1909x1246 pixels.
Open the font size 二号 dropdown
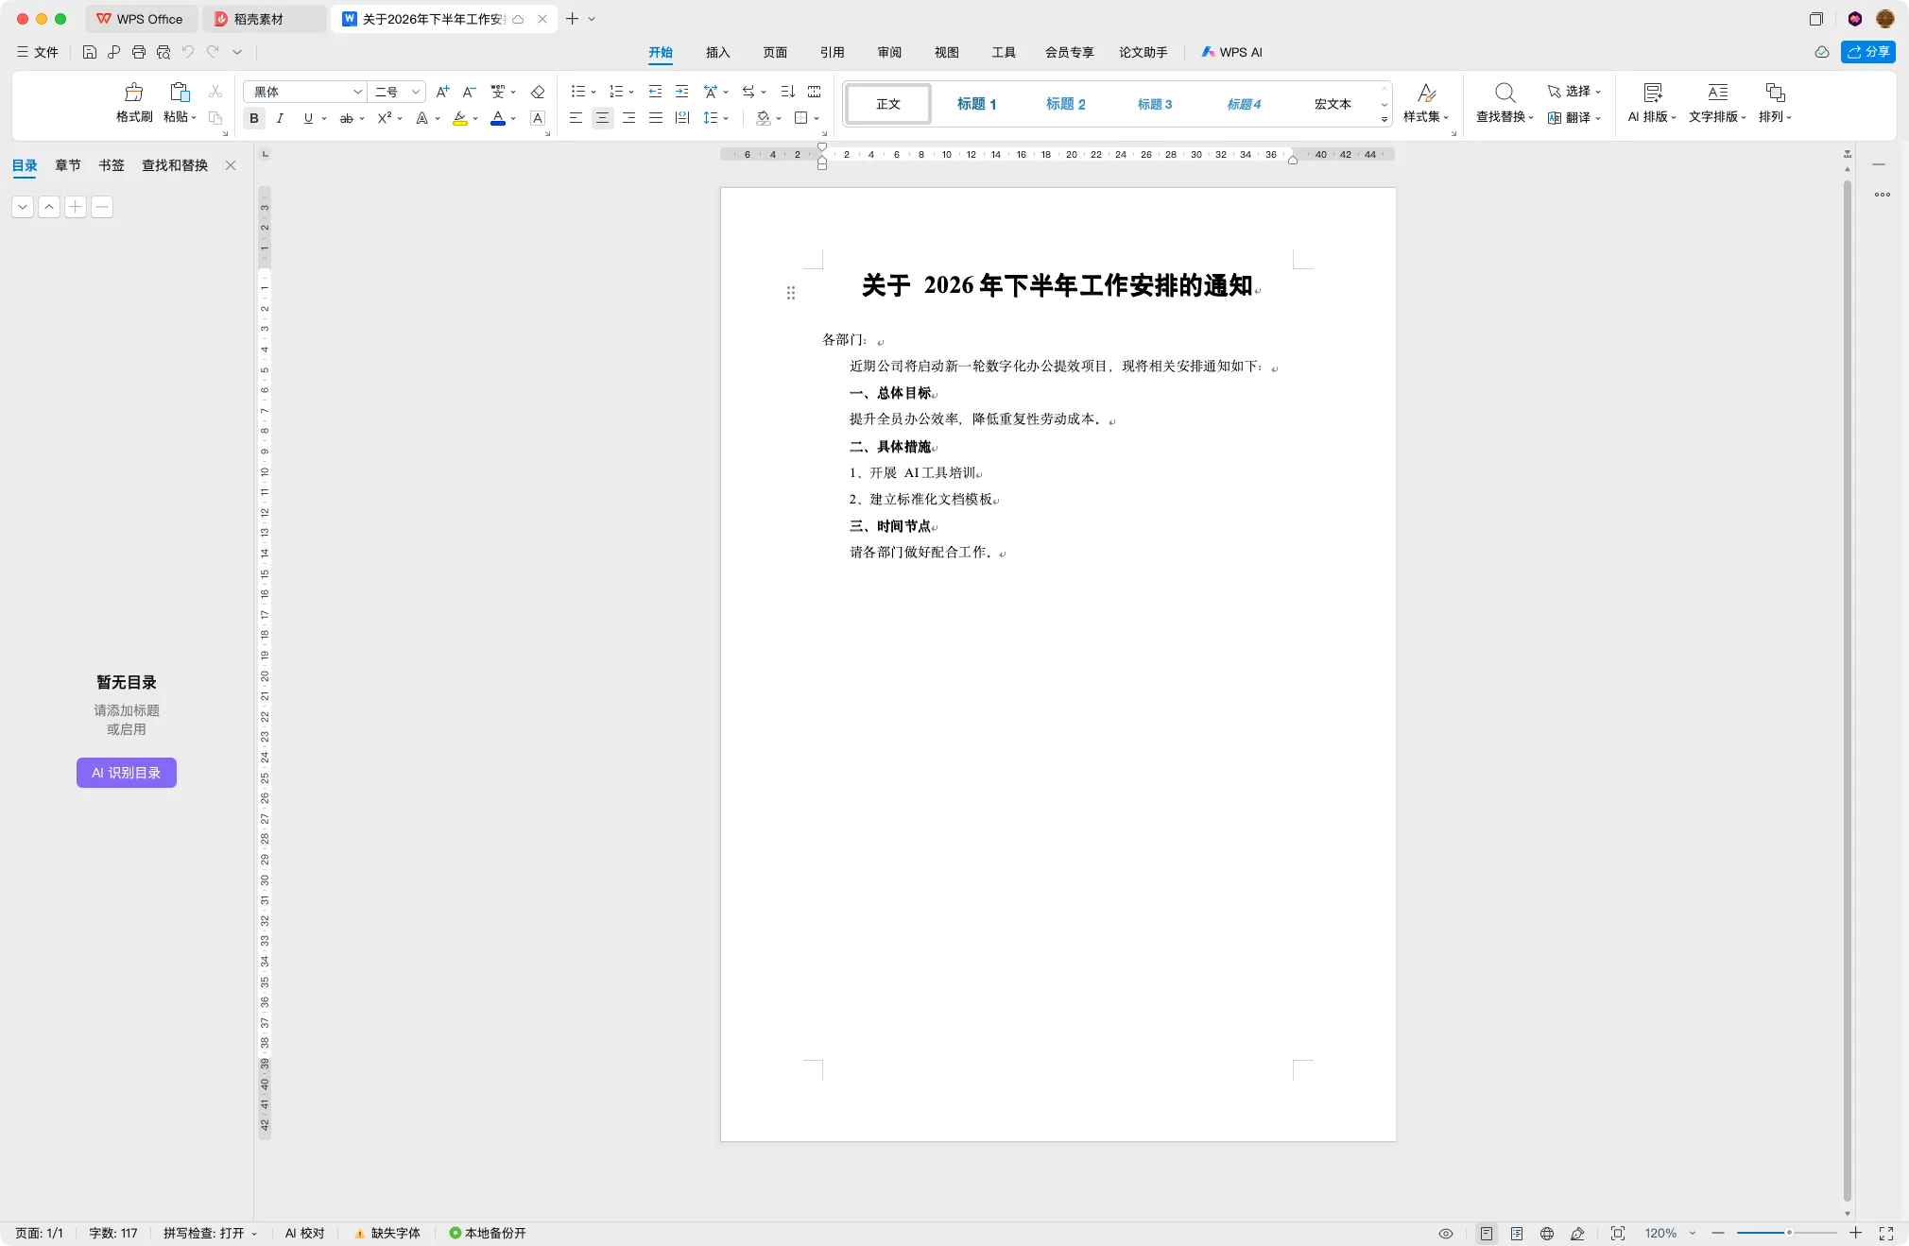coord(415,92)
